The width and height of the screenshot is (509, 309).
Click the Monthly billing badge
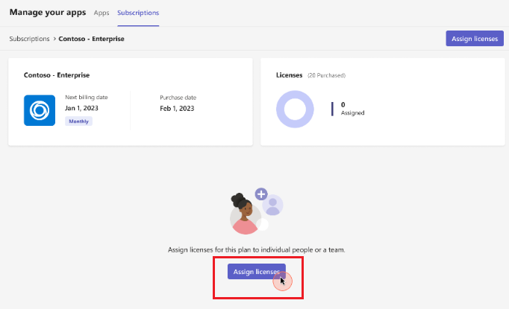pyautogui.click(x=78, y=121)
